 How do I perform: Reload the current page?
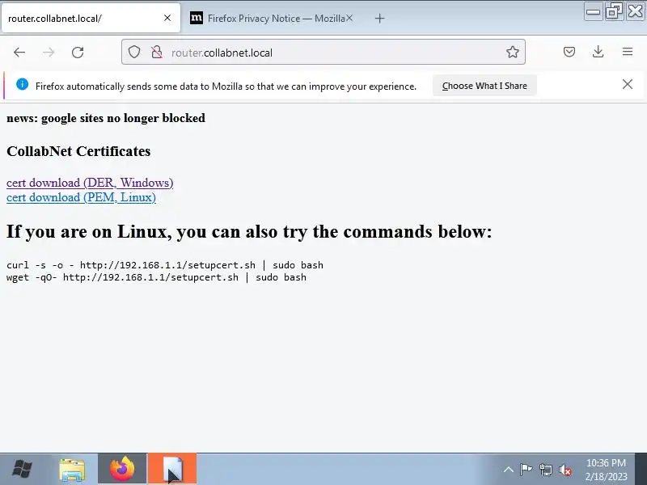(x=78, y=53)
